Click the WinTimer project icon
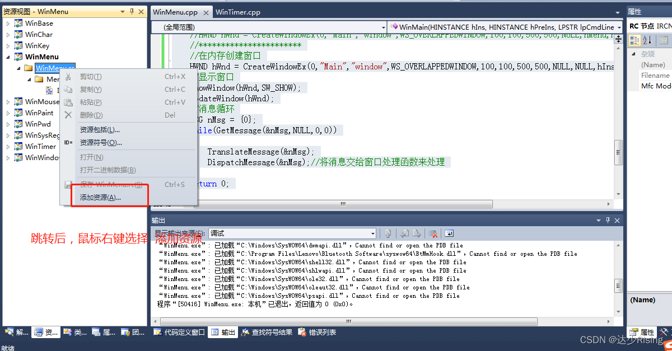Viewport: 672px width, 351px height. coord(18,147)
